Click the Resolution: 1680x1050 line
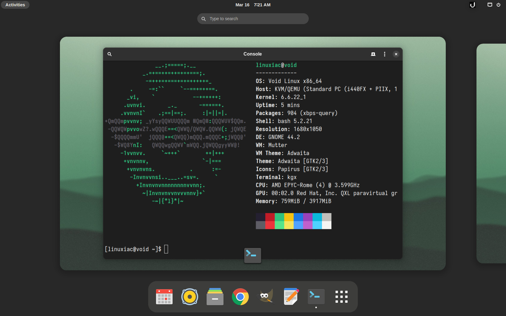506x316 pixels. [289, 129]
